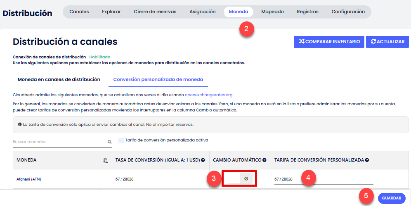This screenshot has width=411, height=206.
Task: Click the Distribución page title
Action: pos(28,13)
